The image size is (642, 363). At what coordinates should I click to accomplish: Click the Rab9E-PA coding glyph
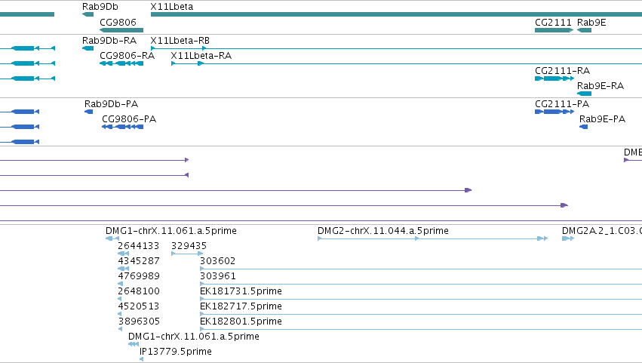(583, 127)
